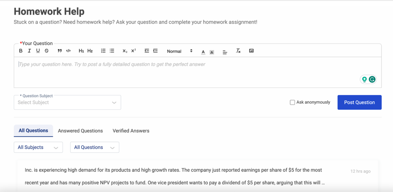Insert a blockquote
This screenshot has height=192, width=393.
[x=60, y=51]
